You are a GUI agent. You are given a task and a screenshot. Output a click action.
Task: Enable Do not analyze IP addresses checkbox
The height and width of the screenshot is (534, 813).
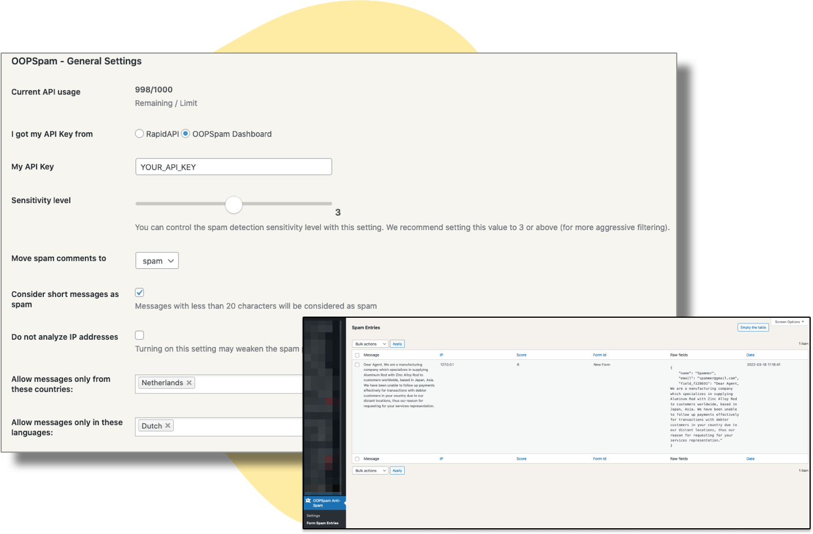coord(139,335)
